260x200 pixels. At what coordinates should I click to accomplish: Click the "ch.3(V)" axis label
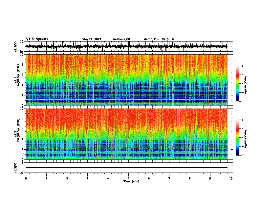coord(16,168)
